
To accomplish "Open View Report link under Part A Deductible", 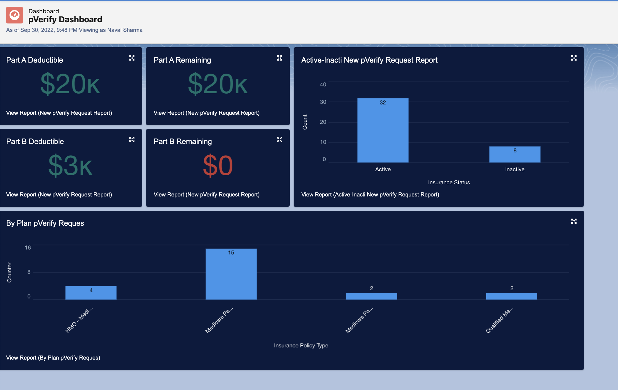I will [59, 113].
